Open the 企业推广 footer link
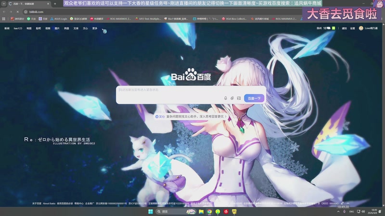Image resolution: width=385 pixels, height=216 pixels. point(90,204)
